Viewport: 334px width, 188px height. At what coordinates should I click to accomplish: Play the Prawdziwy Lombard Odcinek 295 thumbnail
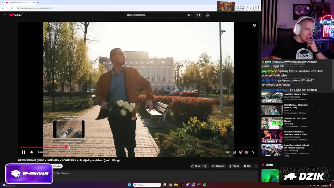272,150
